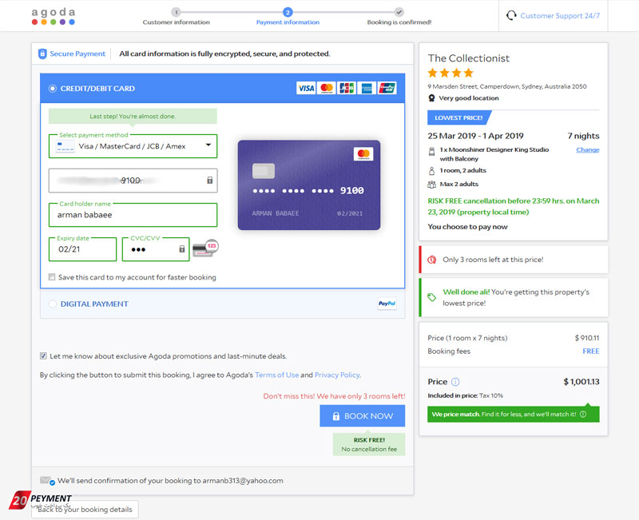Go to Customer information step
The width and height of the screenshot is (639, 520).
tap(176, 17)
